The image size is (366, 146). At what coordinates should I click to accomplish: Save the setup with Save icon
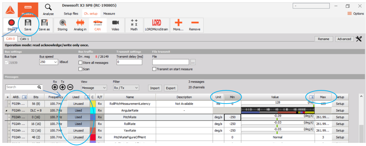[28, 23]
